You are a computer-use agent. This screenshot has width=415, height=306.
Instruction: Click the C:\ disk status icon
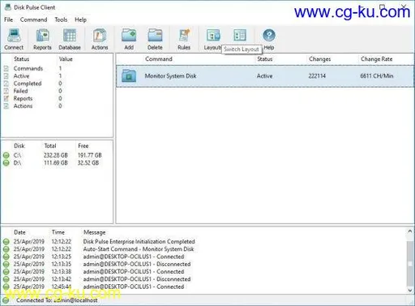[6, 155]
